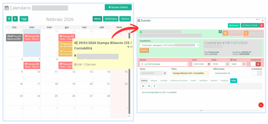Image resolution: width=268 pixels, height=124 pixels.
Task: Open the calendar picker for Data field
Action: (209, 64)
